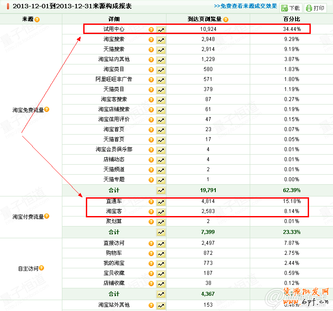
Task: Open trend chart for 购物车 row
Action: pos(161,254)
